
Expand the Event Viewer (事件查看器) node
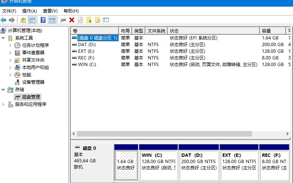[x=10, y=53]
